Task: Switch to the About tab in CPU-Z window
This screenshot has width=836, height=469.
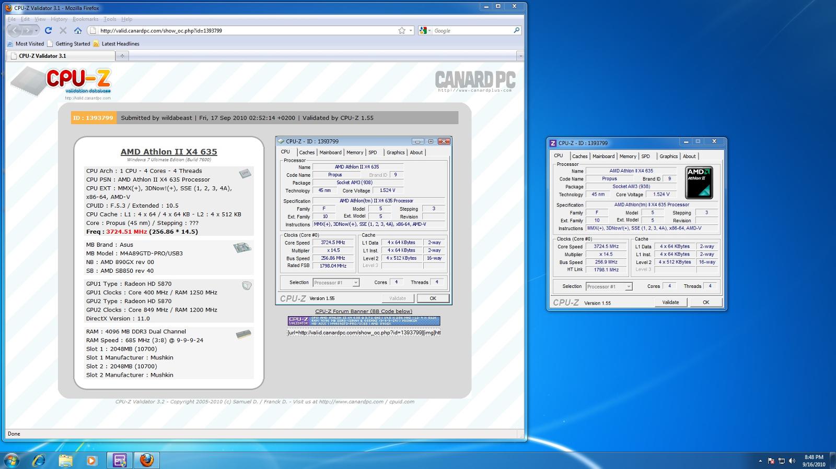Action: click(x=689, y=157)
